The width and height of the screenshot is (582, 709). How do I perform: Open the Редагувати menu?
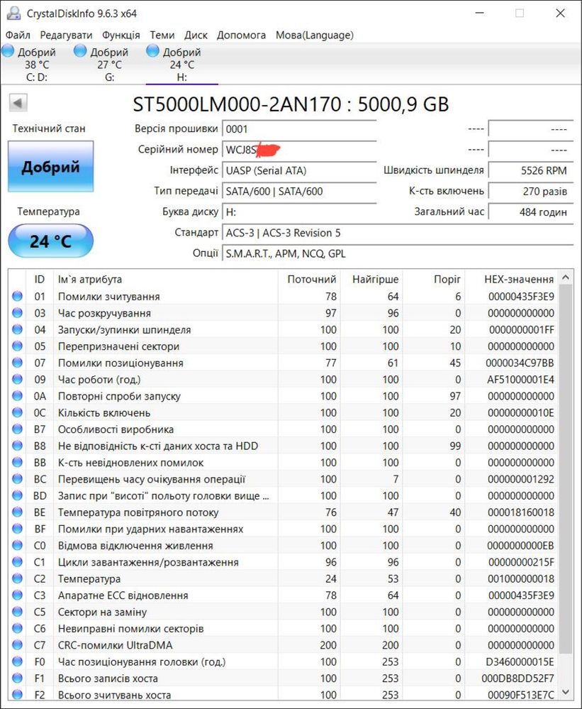tap(66, 35)
